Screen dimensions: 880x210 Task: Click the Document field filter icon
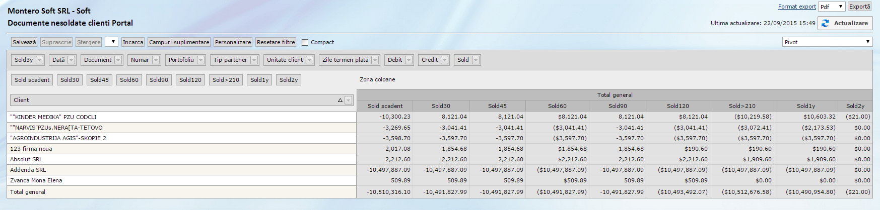pos(118,60)
